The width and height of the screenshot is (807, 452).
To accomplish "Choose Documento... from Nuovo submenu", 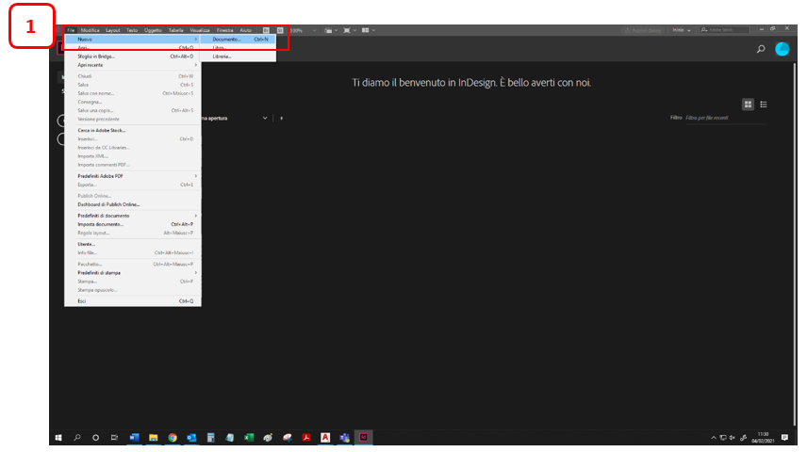I will 239,40.
